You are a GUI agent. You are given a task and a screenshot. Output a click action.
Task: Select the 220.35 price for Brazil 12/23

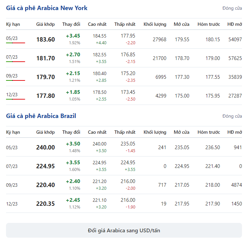[x=46, y=203]
